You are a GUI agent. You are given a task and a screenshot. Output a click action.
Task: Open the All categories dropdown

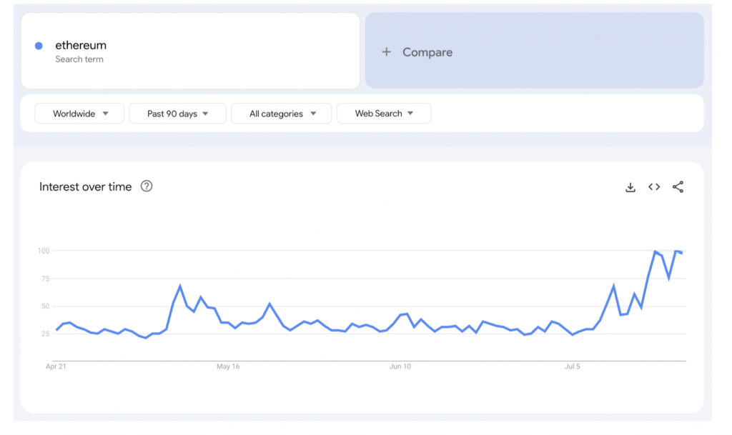point(281,114)
